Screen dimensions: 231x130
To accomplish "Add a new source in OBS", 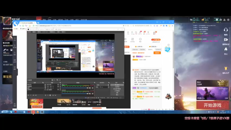I will [x=45, y=95].
